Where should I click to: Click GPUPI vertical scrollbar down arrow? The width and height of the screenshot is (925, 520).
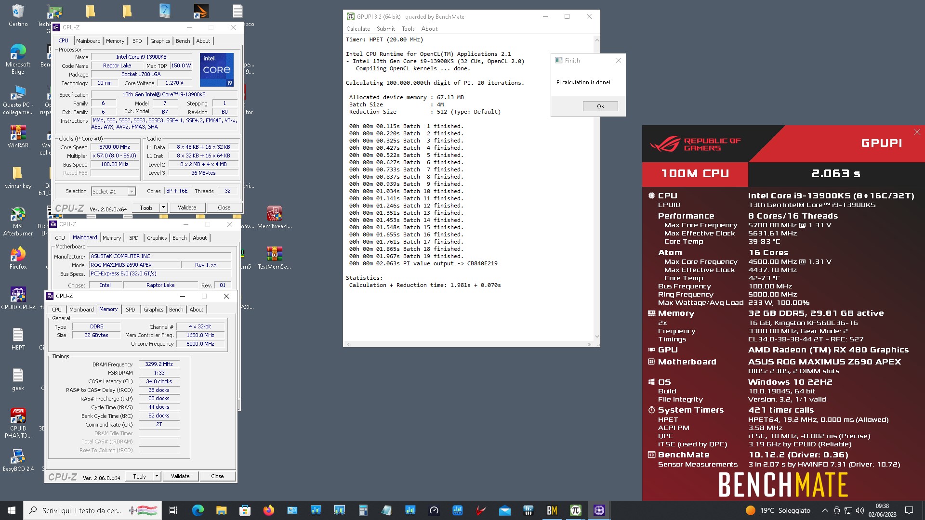pyautogui.click(x=597, y=337)
